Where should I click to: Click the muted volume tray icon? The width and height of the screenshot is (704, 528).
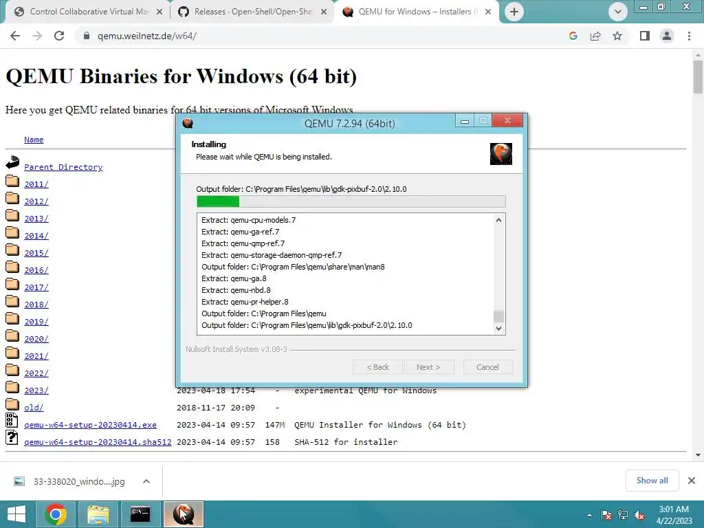639,515
